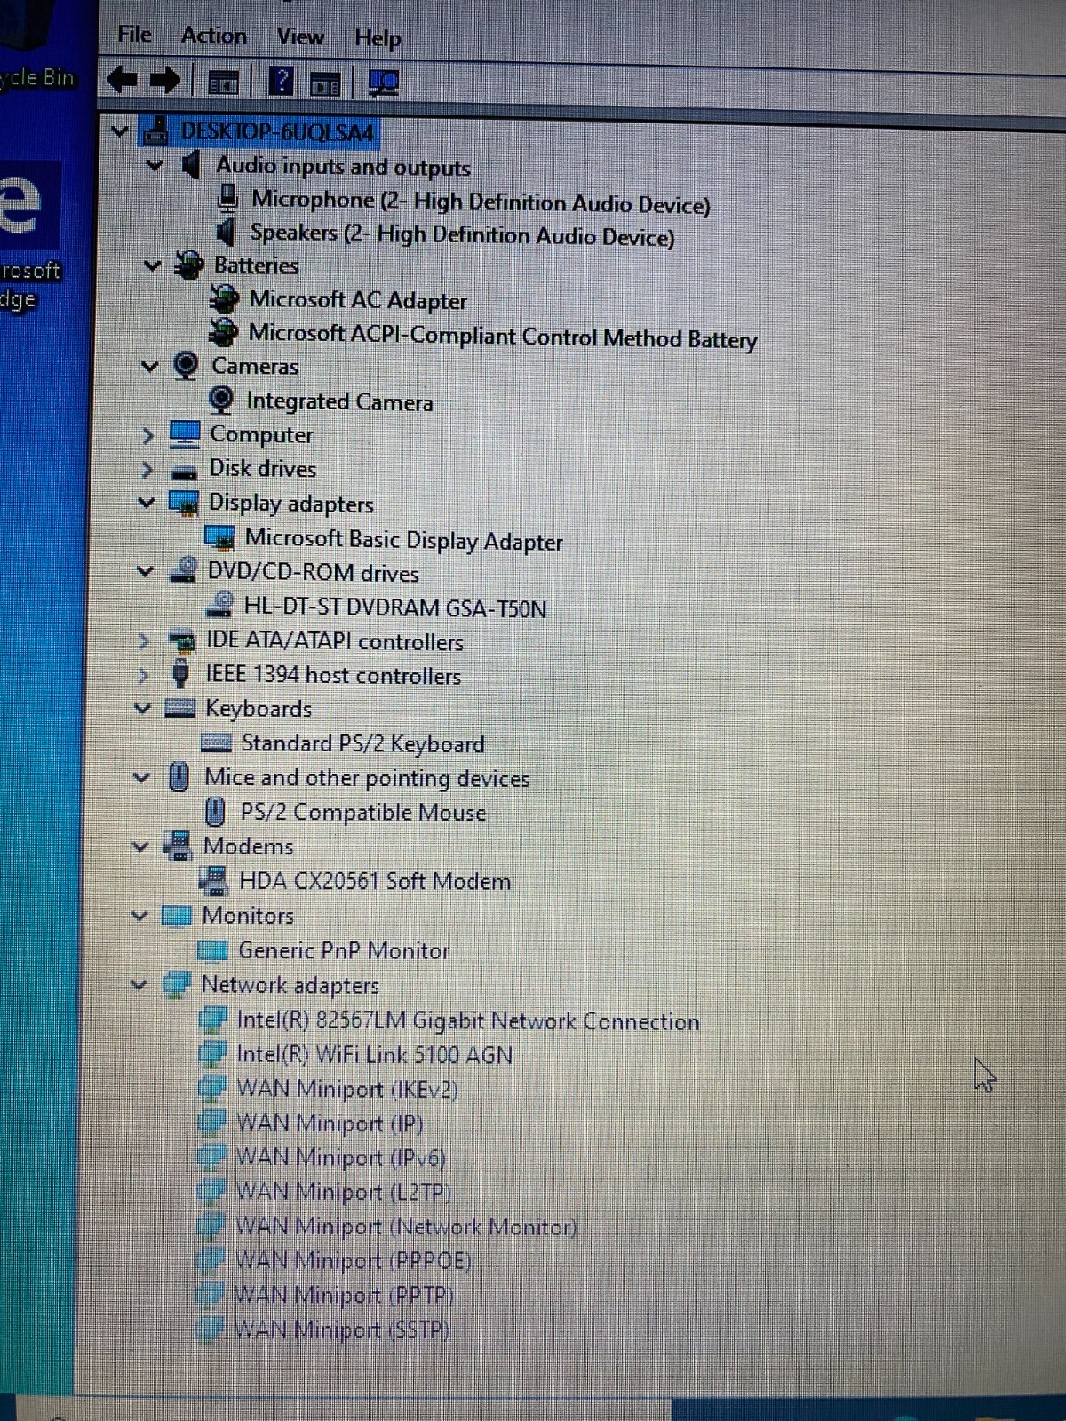Expand IEEE 1394 host controllers category

(143, 675)
